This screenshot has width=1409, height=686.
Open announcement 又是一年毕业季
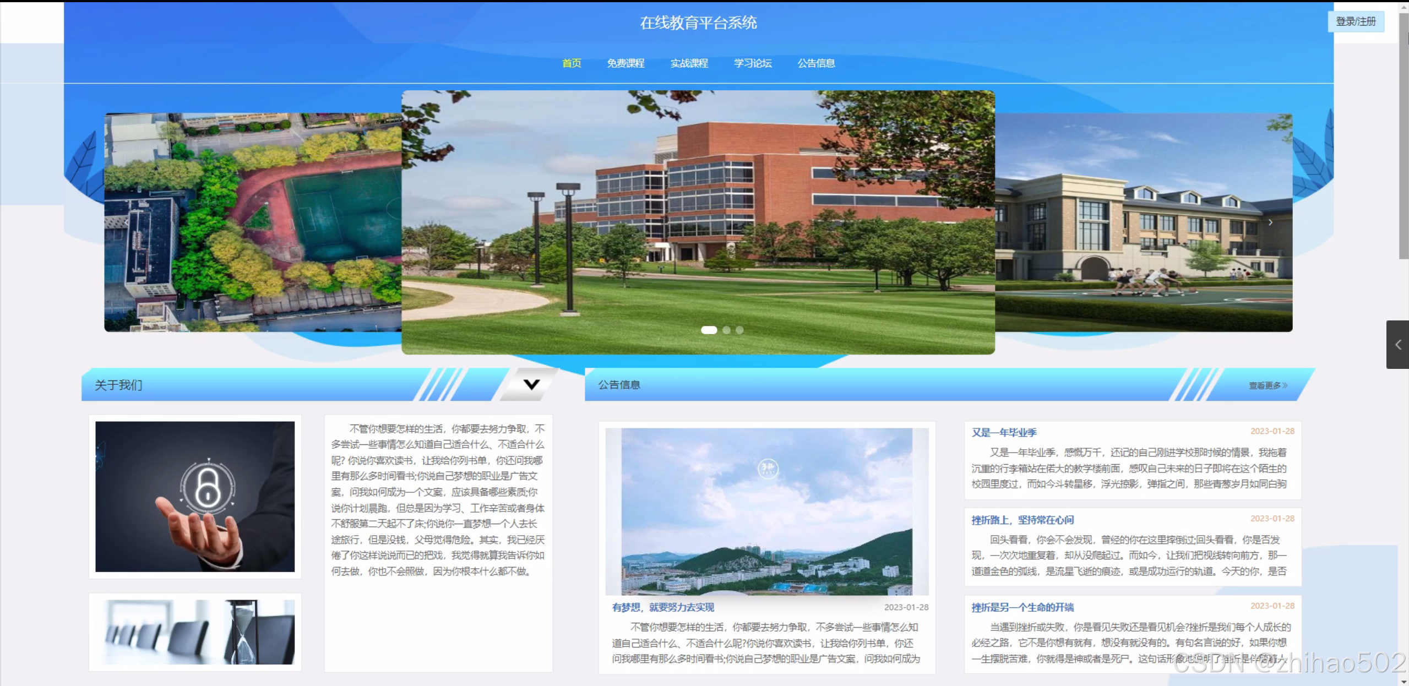[1004, 432]
